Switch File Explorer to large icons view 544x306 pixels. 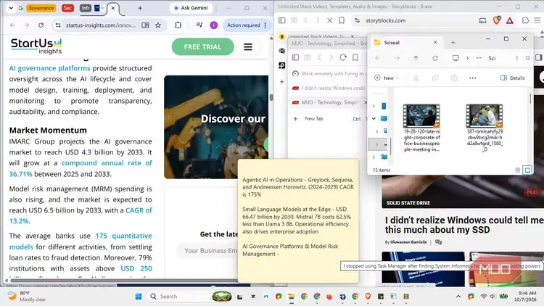tap(527, 170)
